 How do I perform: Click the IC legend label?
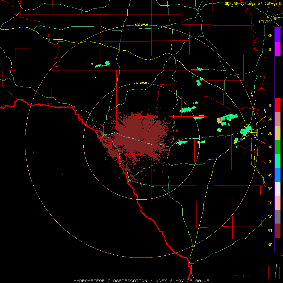(270, 203)
